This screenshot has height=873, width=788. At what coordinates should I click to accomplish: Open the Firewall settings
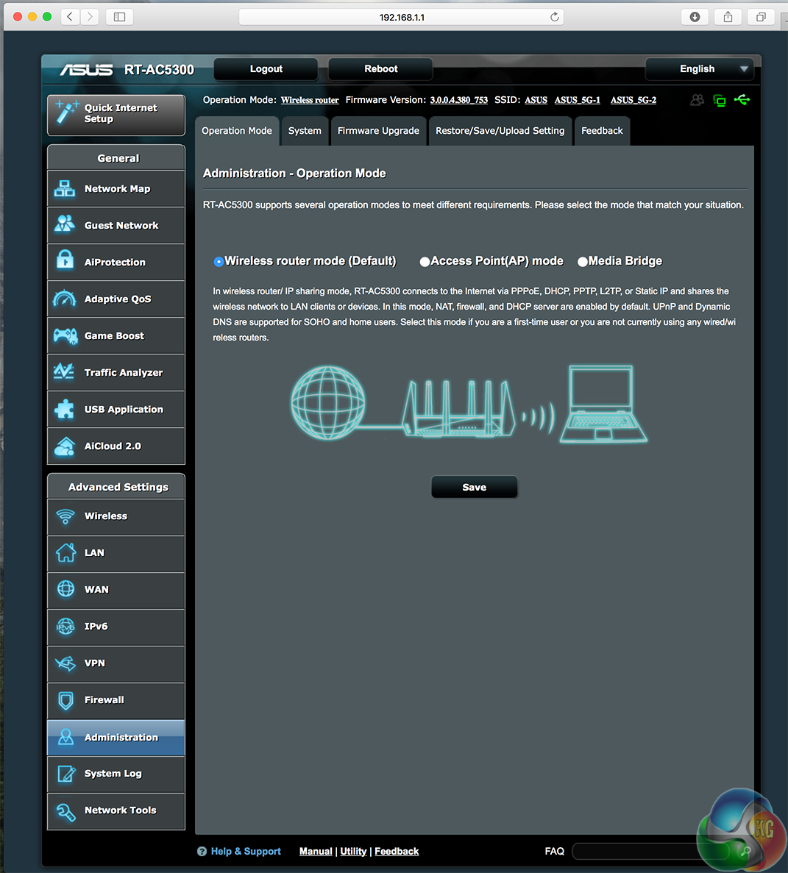click(x=116, y=700)
